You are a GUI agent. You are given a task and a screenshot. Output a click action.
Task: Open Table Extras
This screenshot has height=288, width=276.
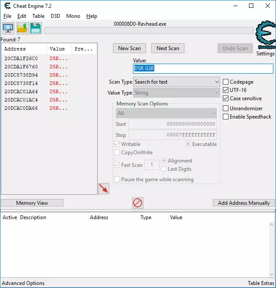[261, 283]
